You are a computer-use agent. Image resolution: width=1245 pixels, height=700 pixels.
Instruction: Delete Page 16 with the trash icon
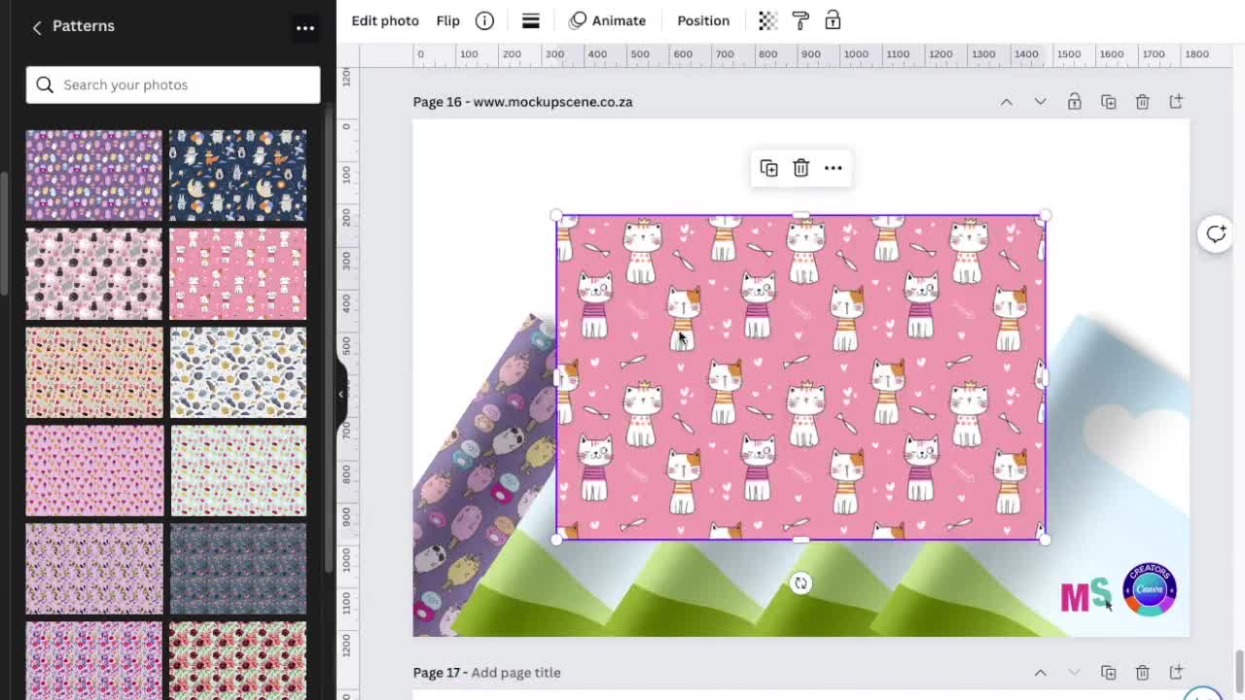(1143, 102)
